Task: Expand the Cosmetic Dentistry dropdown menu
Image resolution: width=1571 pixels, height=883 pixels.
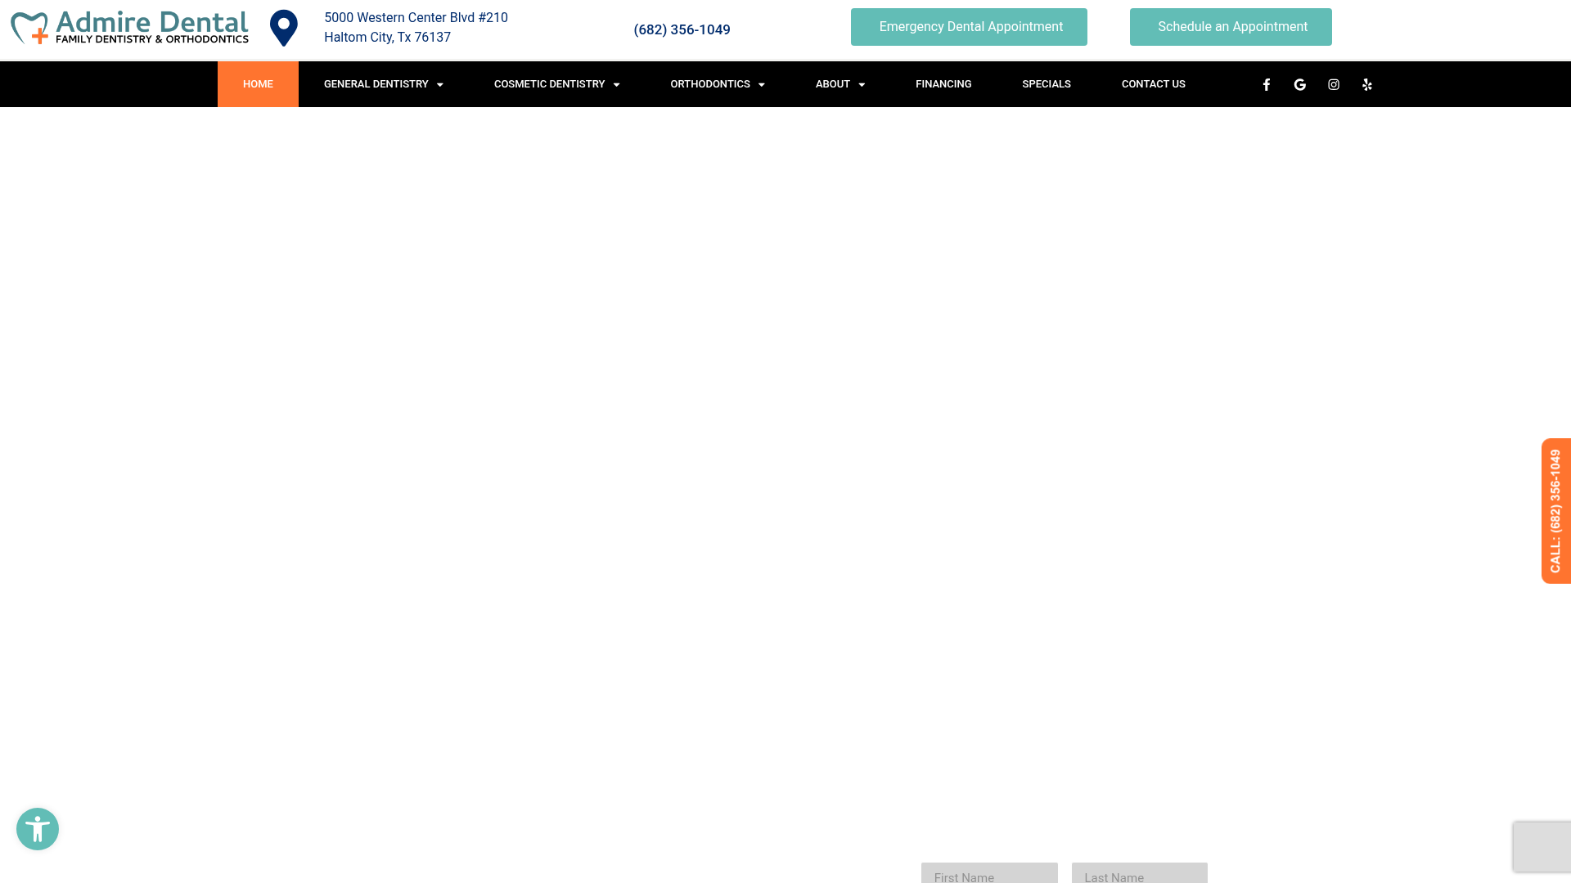Action: pos(556,84)
